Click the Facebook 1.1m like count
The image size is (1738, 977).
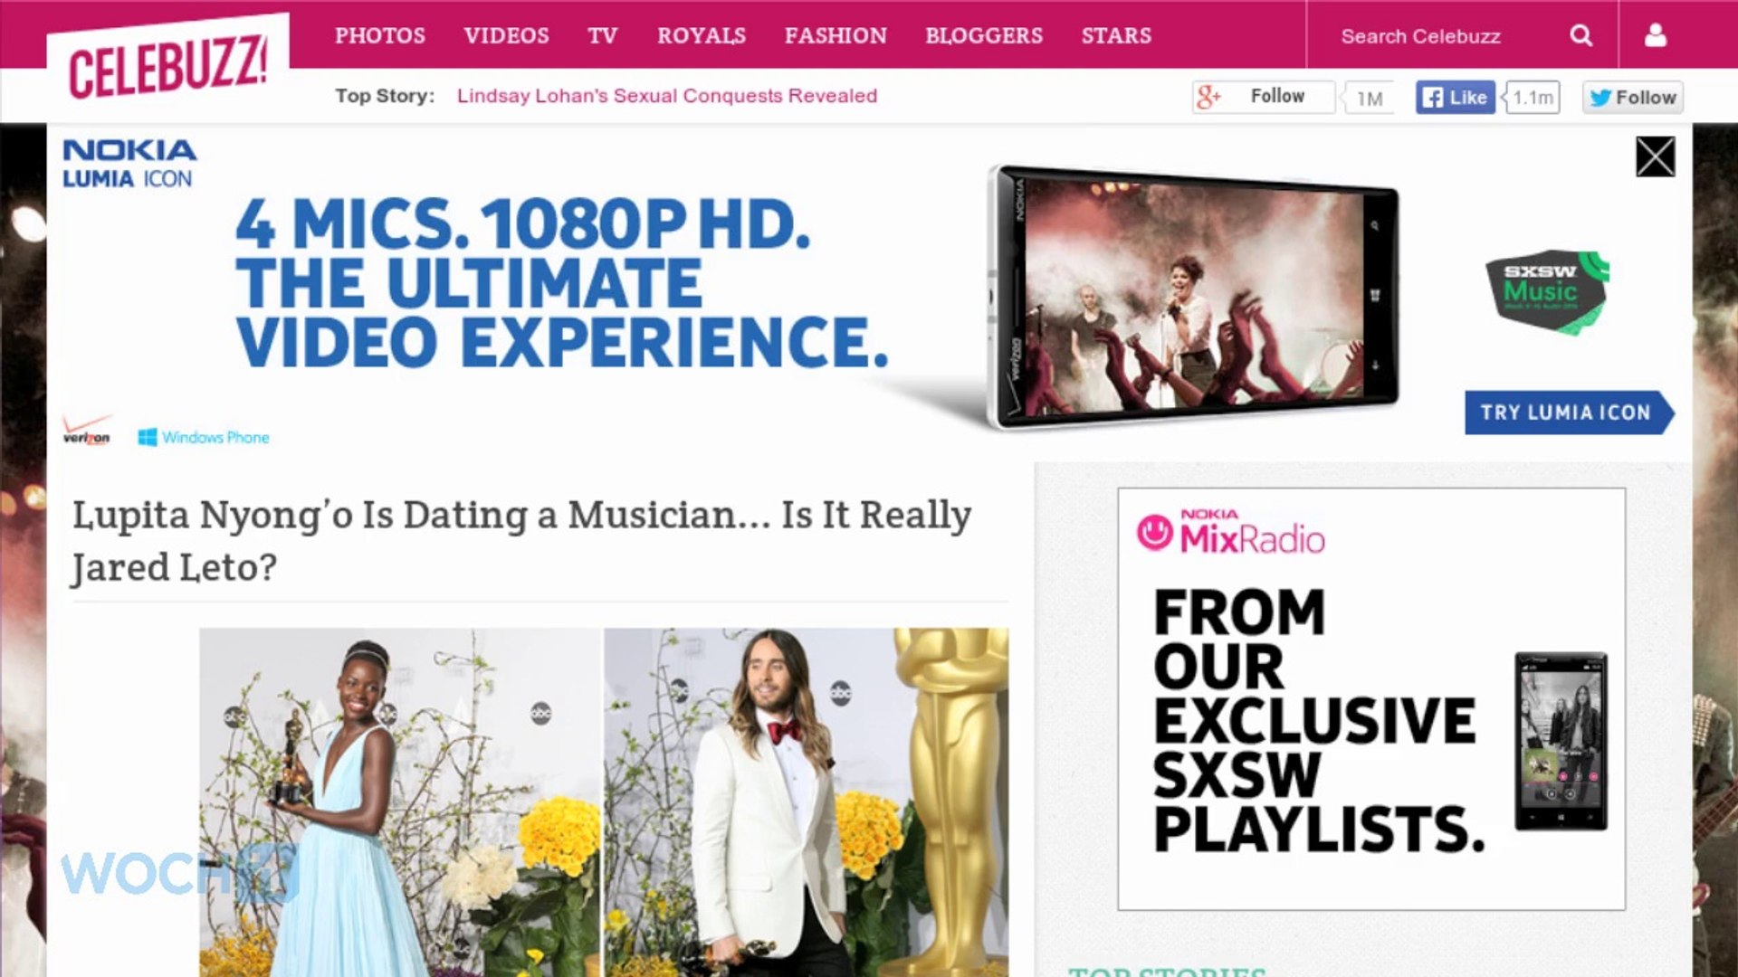pos(1532,98)
